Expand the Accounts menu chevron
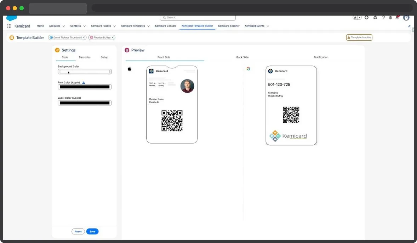The width and height of the screenshot is (417, 243). point(64,26)
